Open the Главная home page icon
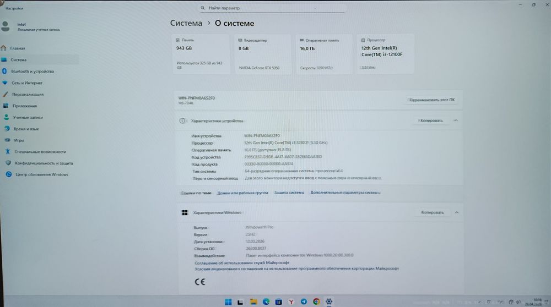Screen dimensions: 551x307 point(4,48)
